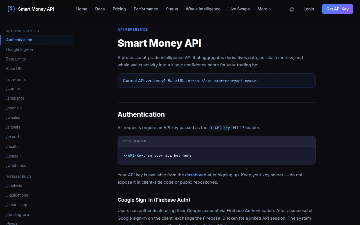Image resolution: width=360 pixels, height=225 pixels.
Task: Open the /onchain endpoint docs
Action: 37,108
